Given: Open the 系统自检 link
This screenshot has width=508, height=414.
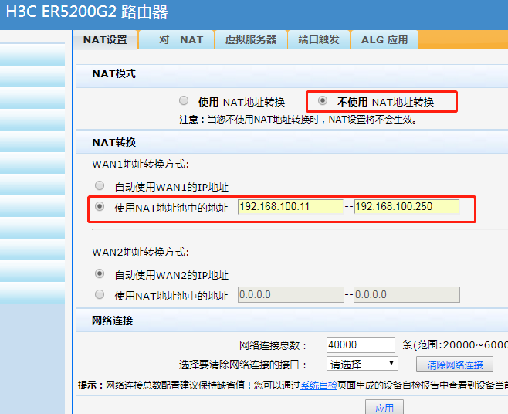Looking at the screenshot, I should (319, 385).
